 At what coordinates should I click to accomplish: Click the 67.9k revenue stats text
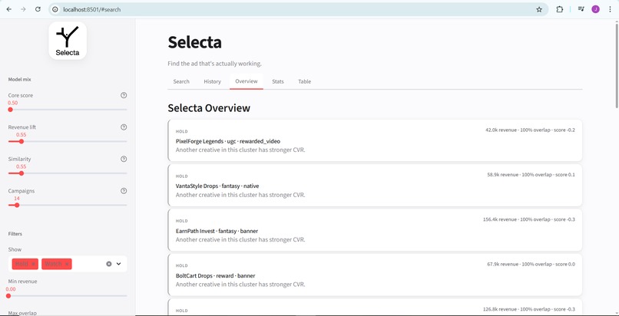coord(531,265)
